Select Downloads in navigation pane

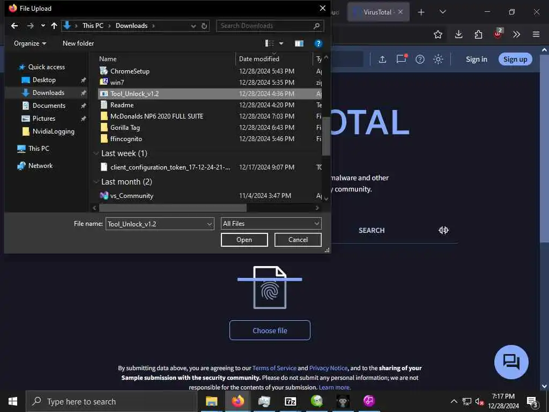click(48, 93)
